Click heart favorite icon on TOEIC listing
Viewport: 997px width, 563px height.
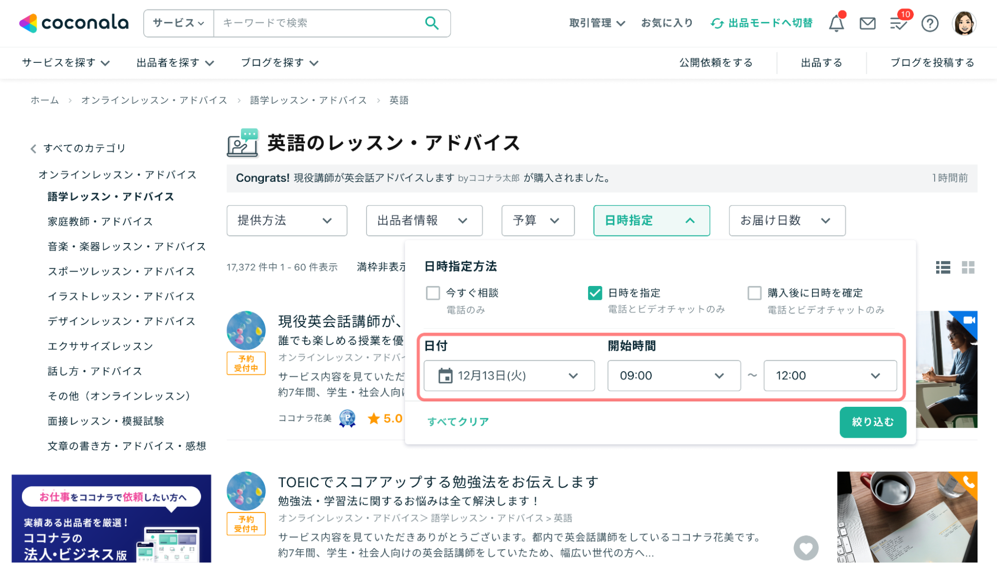[x=806, y=548]
